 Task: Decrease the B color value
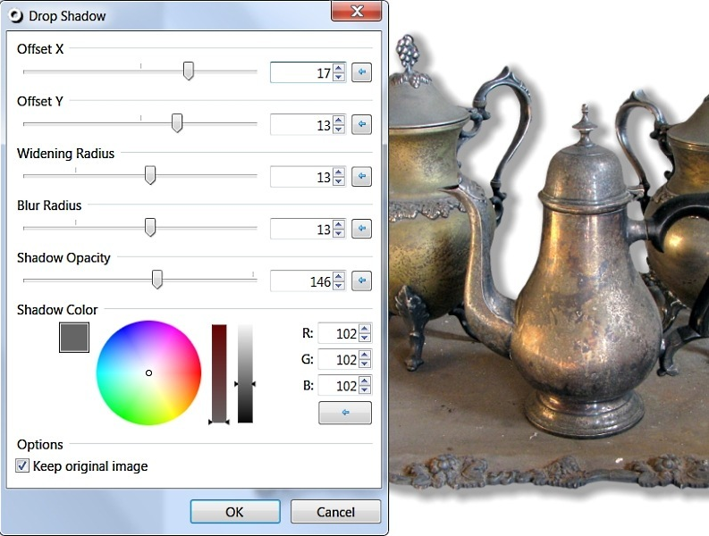pos(365,390)
